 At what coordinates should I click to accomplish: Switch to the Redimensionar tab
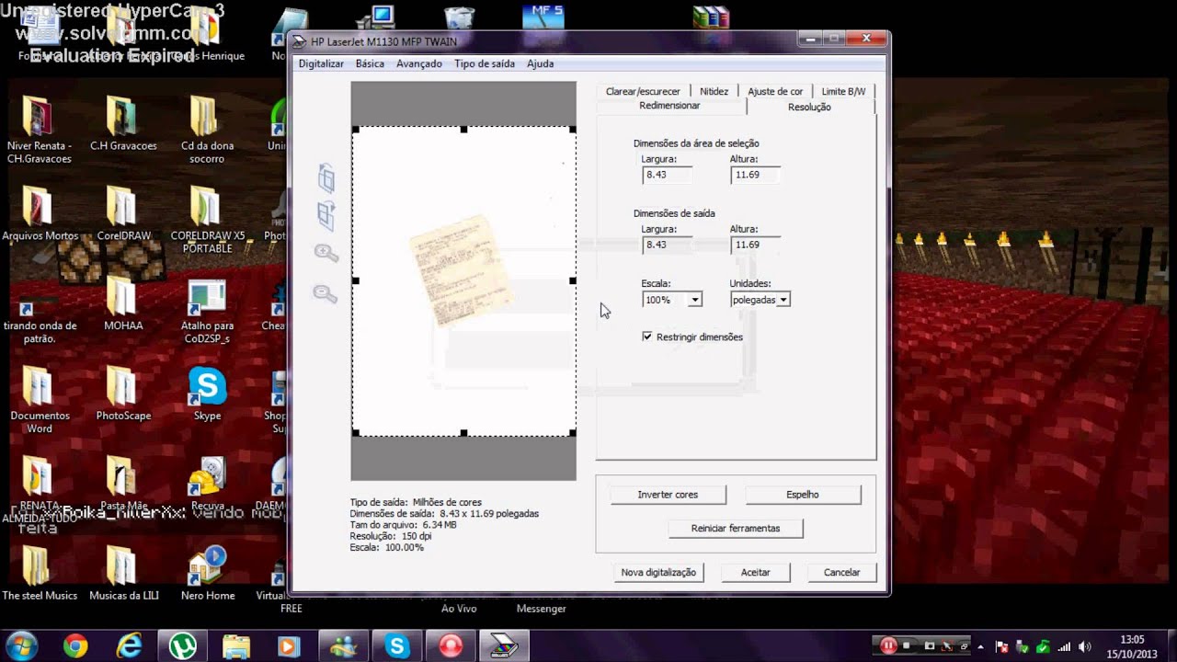tap(669, 106)
